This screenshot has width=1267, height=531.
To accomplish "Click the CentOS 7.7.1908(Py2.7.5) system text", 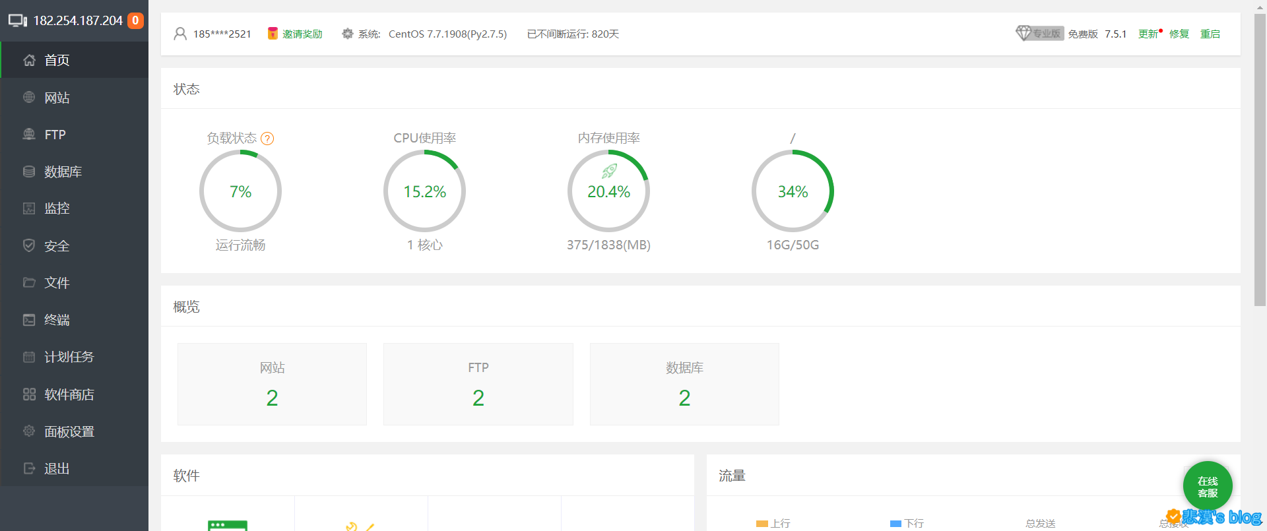I will click(447, 34).
